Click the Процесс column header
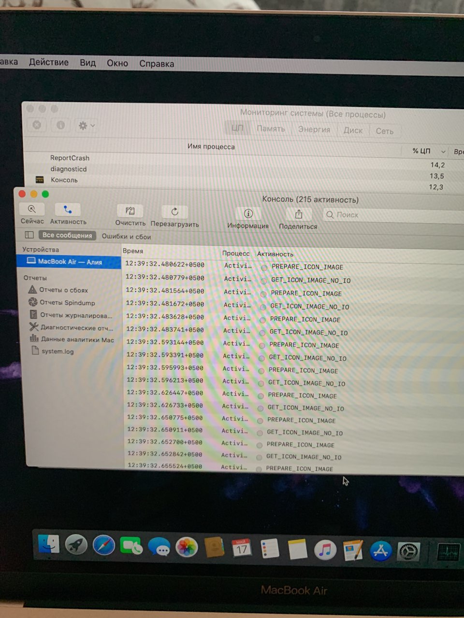The height and width of the screenshot is (618, 464). pos(236,253)
